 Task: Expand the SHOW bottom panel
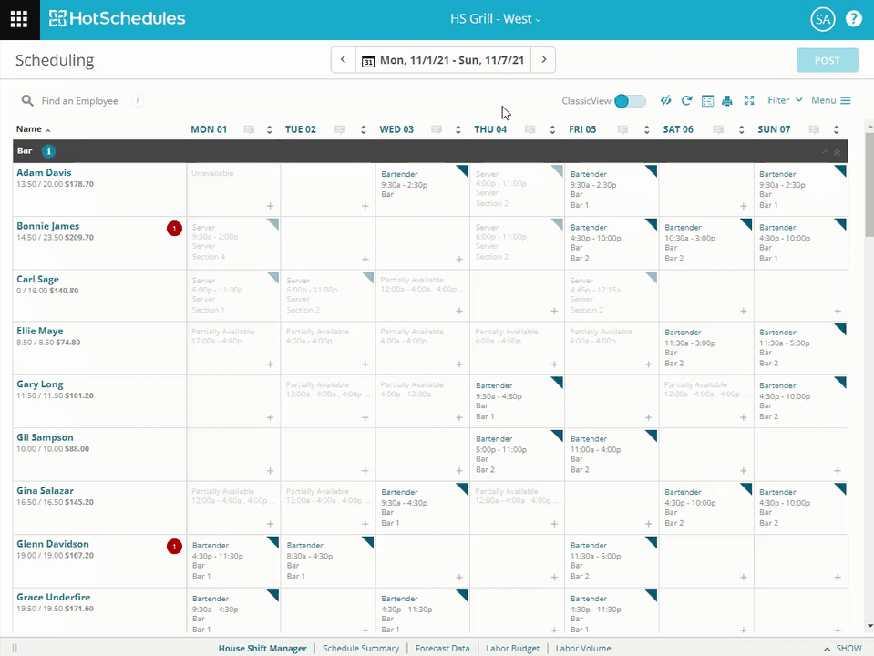coord(841,649)
